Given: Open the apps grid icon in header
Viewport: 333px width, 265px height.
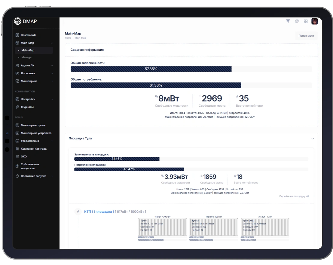Looking at the screenshot, I should click(306, 21).
